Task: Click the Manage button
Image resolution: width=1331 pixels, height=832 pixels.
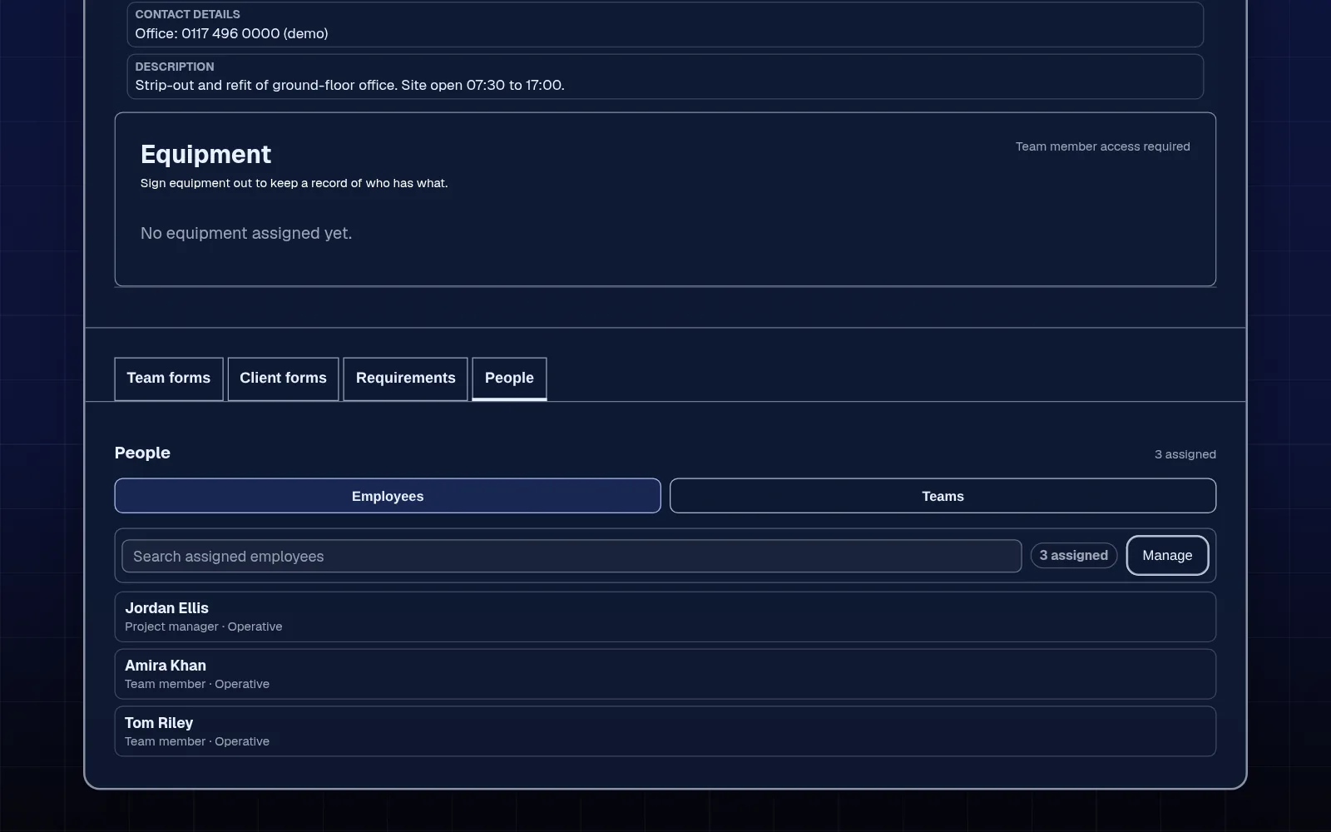Action: (x=1167, y=556)
